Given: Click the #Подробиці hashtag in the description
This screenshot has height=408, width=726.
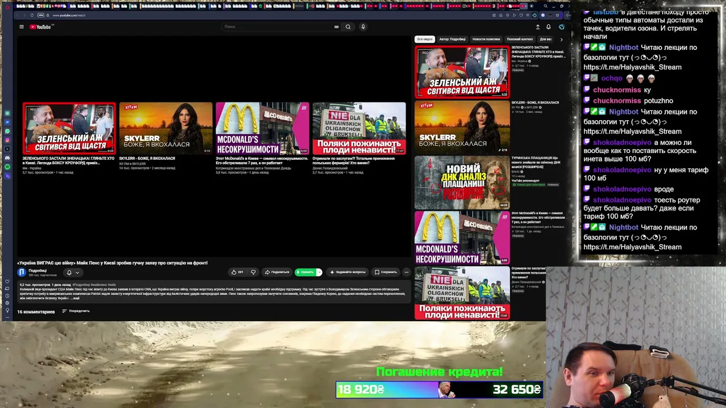Looking at the screenshot, I should coord(81,285).
